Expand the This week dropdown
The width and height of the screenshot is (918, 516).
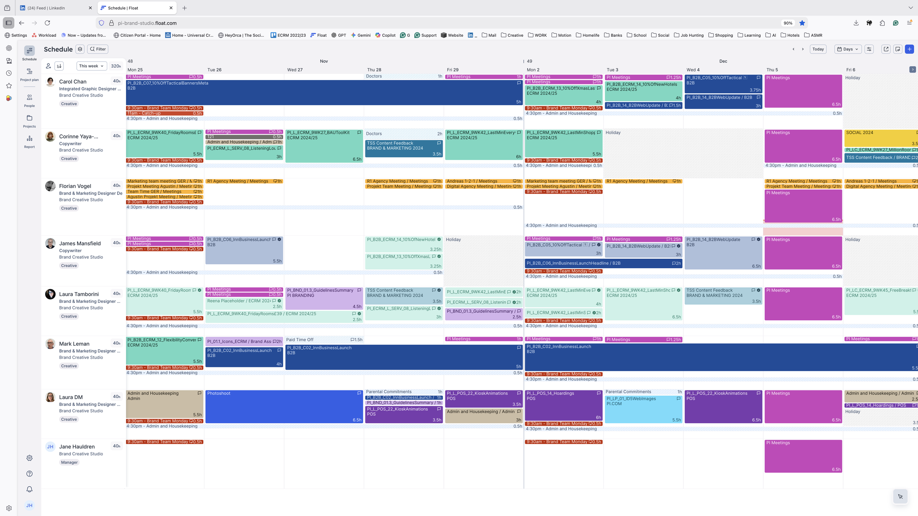91,66
